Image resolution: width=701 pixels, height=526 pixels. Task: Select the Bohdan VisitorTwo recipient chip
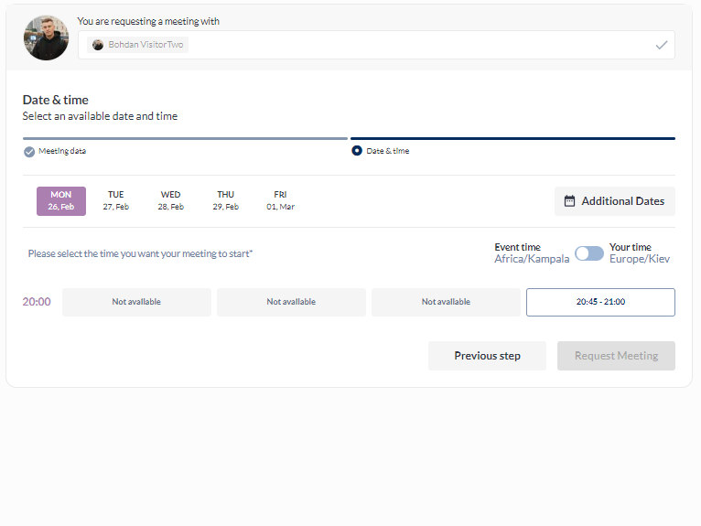point(138,45)
